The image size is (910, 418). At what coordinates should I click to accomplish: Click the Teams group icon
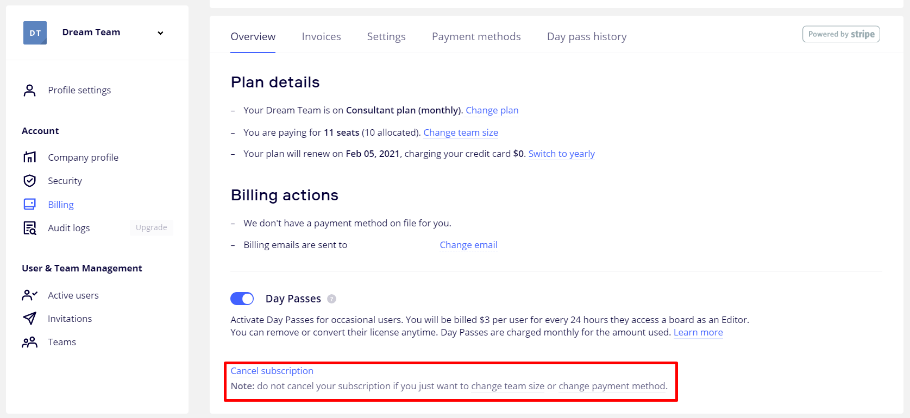point(30,342)
